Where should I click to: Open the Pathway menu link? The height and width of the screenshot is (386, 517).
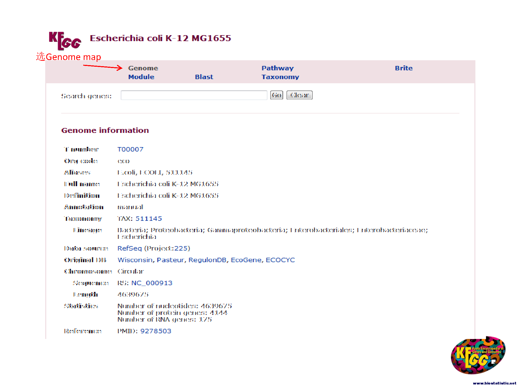click(277, 68)
